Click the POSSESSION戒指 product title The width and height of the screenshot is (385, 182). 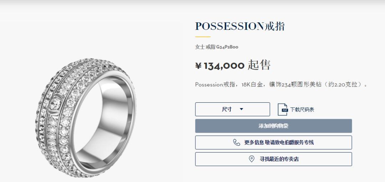240,26
